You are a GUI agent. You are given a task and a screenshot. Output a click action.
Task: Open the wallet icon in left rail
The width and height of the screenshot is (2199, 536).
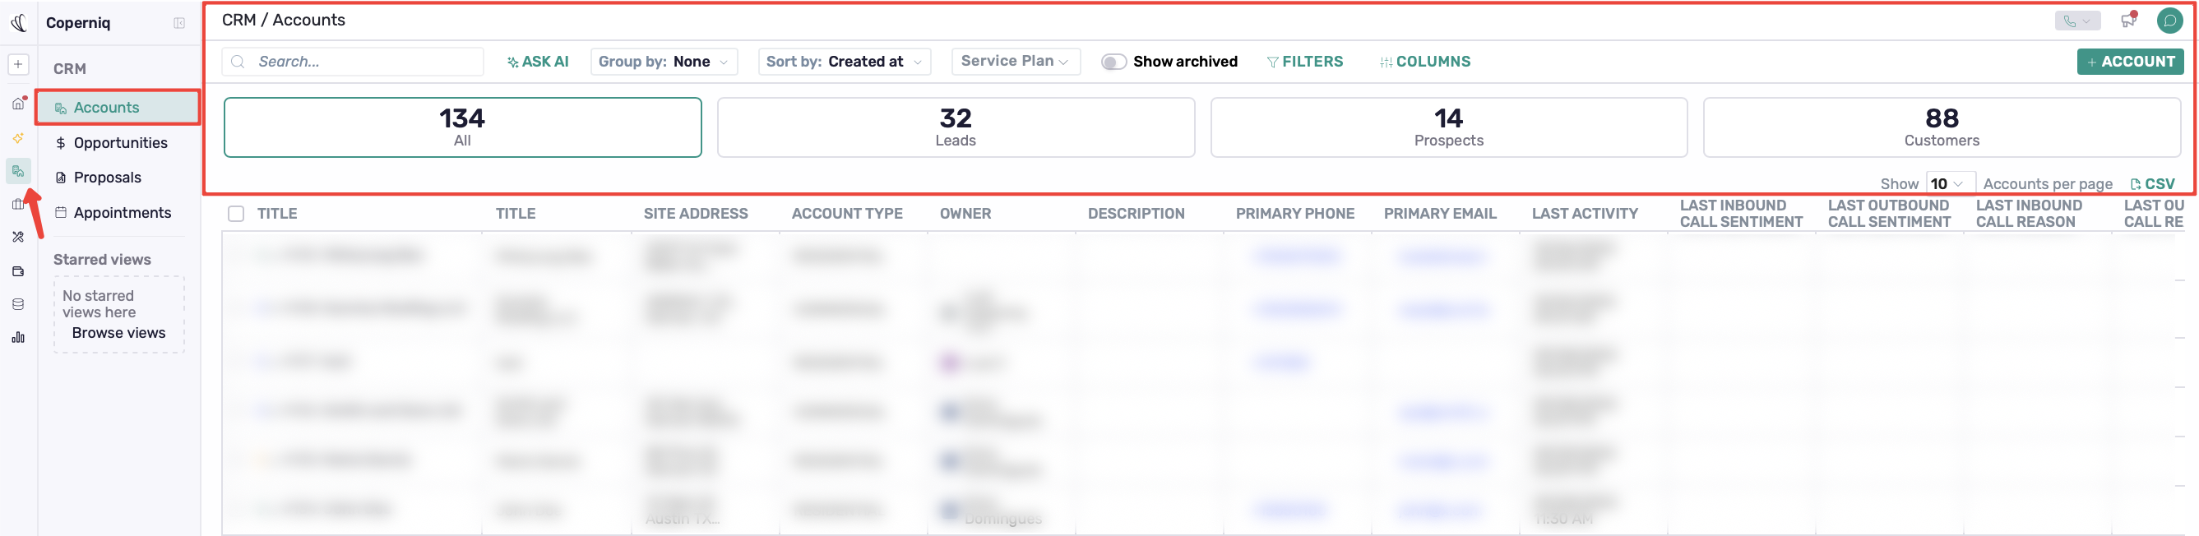[18, 271]
